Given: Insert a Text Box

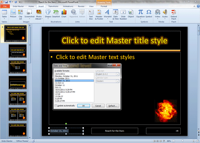Looking at the screenshot, I should pos(91,15).
